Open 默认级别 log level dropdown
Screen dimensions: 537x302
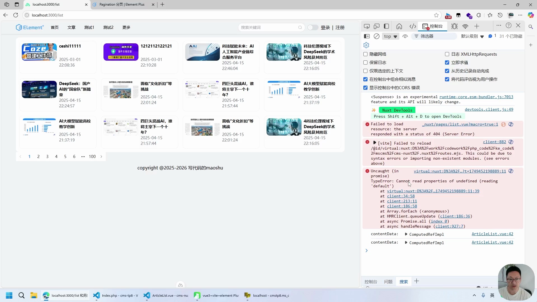472,36
